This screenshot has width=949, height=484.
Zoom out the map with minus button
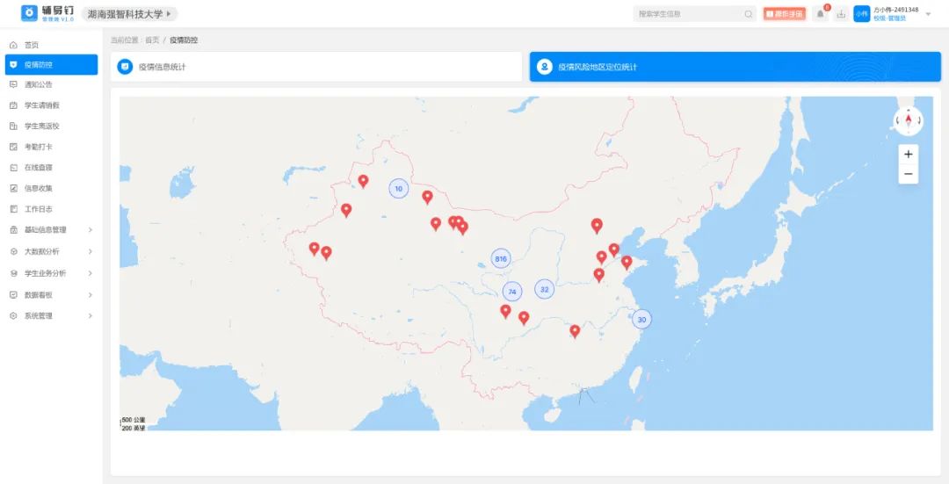[x=908, y=175]
